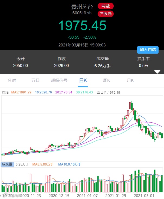This screenshot has height=199, width=164.
Task: Click the 2021-01-29 date axis label
Action: [x=116, y=196]
